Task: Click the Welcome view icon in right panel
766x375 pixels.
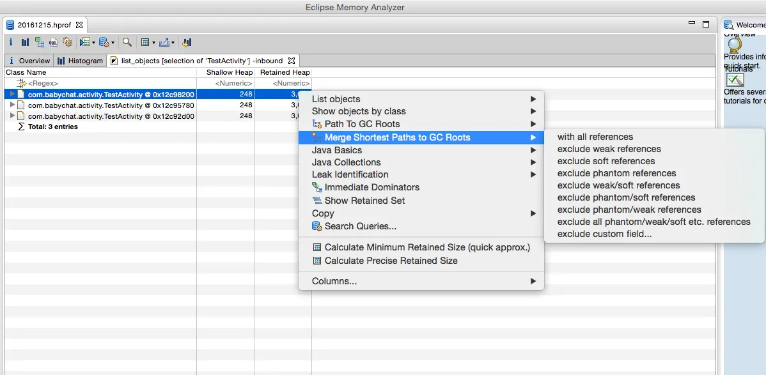Action: tap(729, 24)
